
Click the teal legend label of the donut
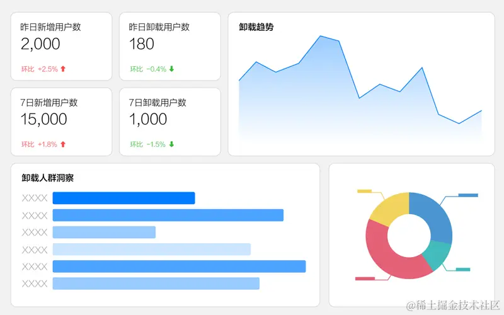point(463,270)
